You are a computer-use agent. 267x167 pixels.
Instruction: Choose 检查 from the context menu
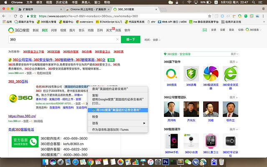click(95, 116)
